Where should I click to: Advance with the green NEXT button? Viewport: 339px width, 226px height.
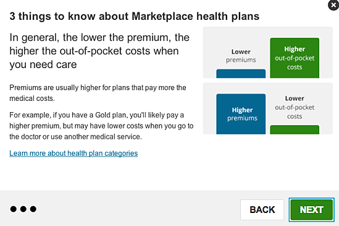tap(312, 210)
